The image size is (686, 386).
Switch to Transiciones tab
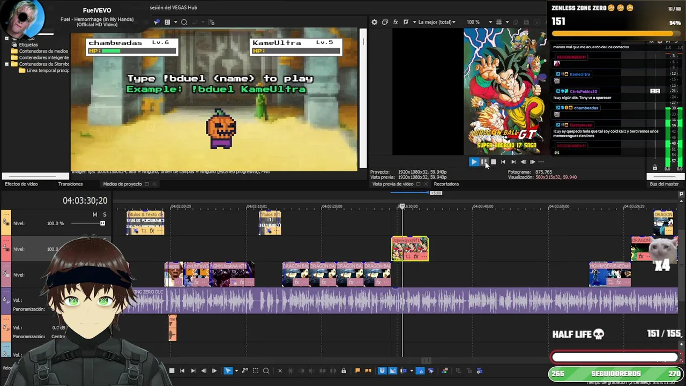70,184
